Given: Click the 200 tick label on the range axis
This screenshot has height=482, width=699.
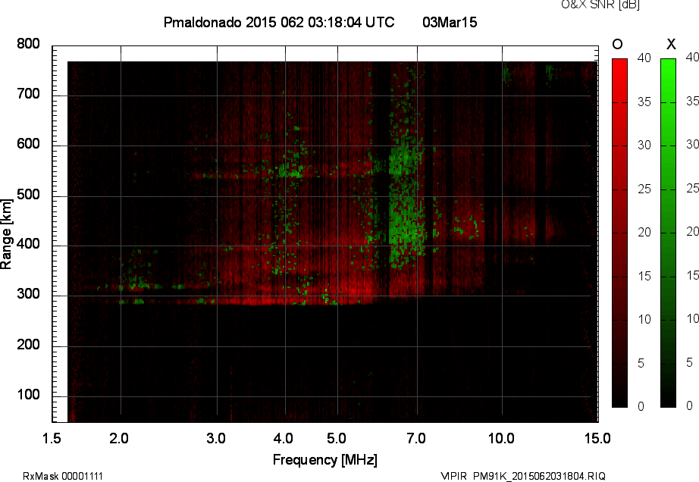Looking at the screenshot, I should (x=28, y=345).
